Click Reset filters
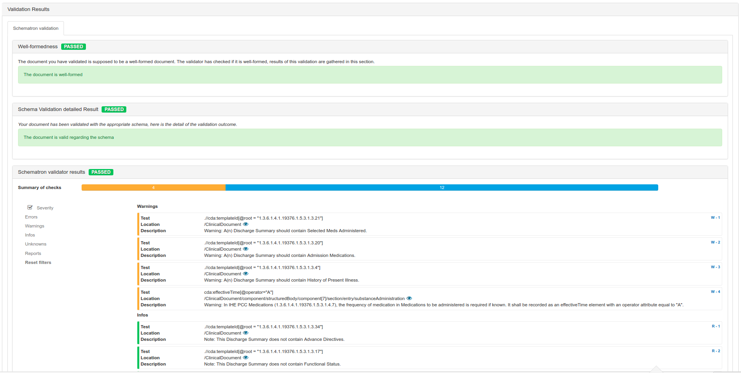Image resolution: width=741 pixels, height=373 pixels. (x=38, y=262)
